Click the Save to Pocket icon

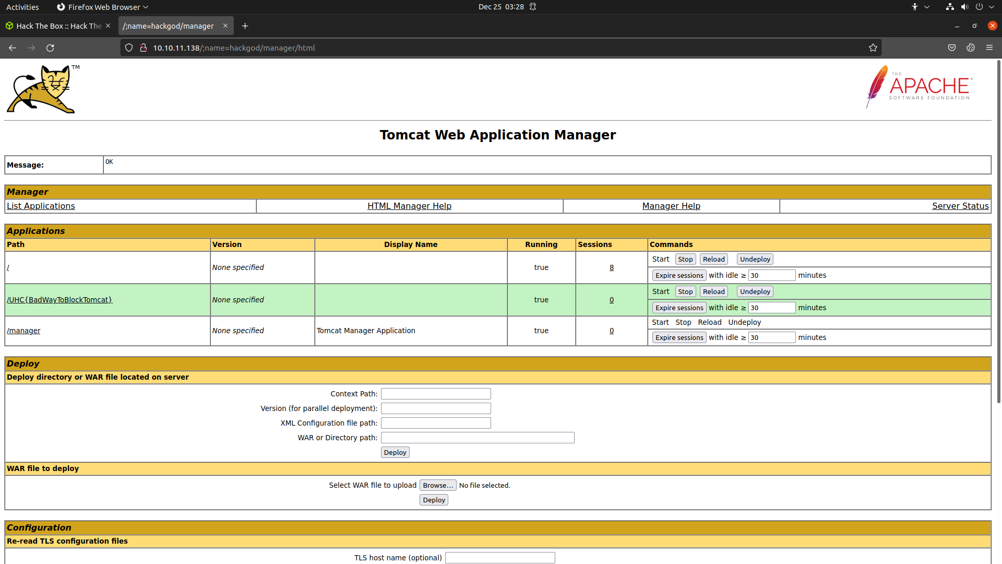[952, 48]
